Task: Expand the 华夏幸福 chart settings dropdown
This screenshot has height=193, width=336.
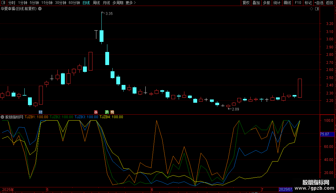Action: pyautogui.click(x=40, y=9)
